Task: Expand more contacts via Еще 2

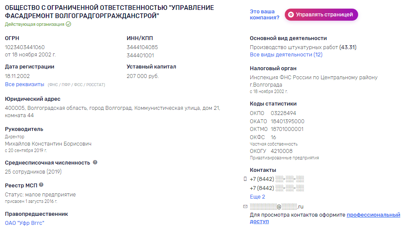Action: [x=257, y=197]
